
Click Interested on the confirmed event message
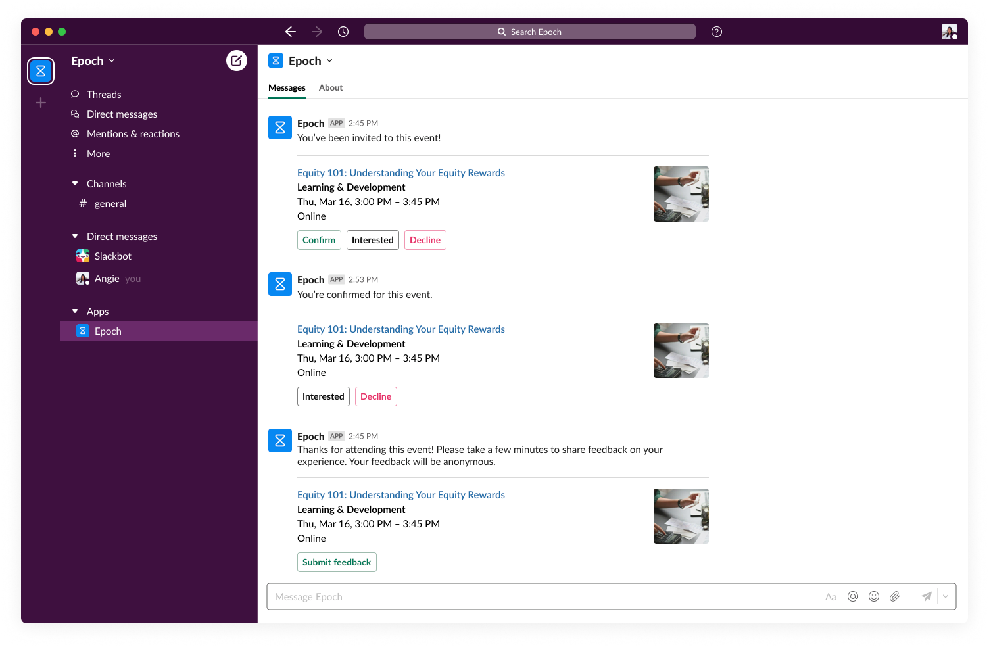323,396
